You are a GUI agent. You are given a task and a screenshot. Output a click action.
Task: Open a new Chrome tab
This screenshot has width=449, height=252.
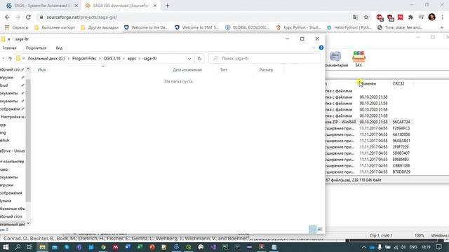[168, 6]
